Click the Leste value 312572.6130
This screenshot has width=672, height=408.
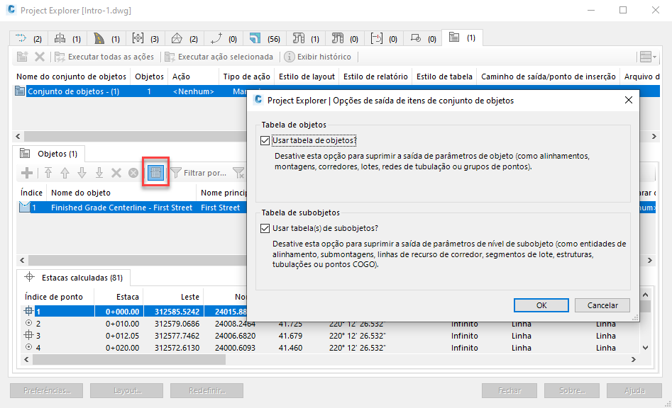click(x=177, y=348)
